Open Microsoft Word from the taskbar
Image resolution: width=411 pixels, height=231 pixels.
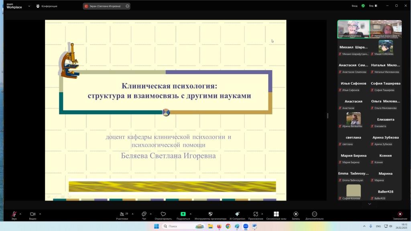tap(254, 226)
